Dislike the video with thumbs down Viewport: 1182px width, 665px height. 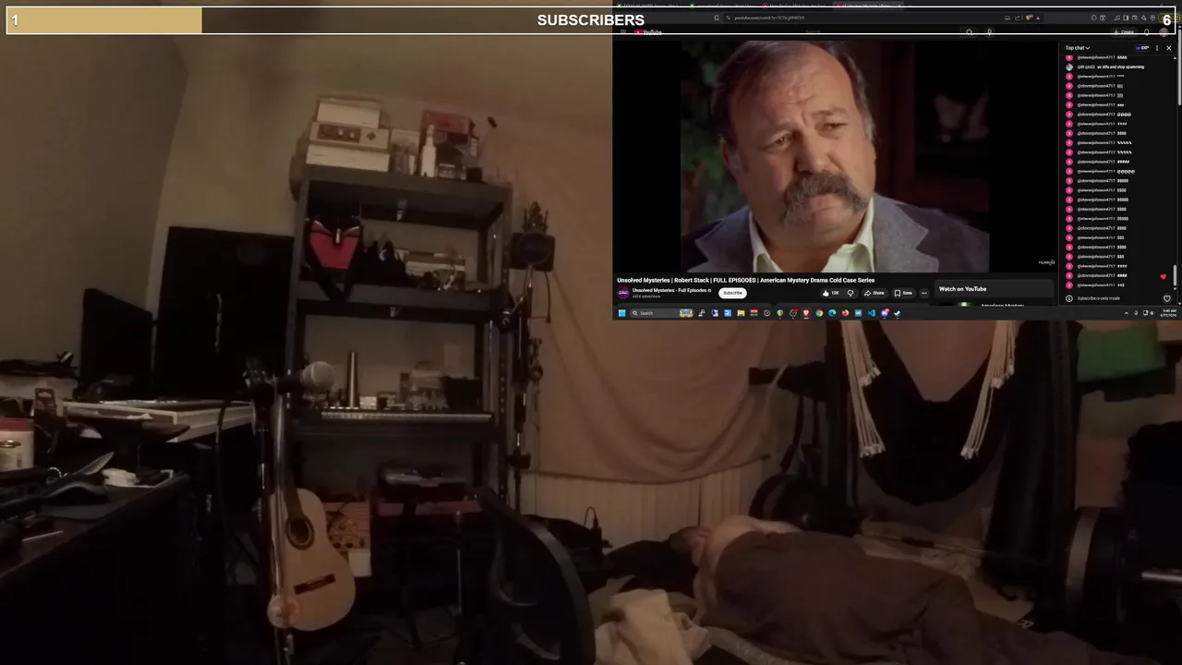pyautogui.click(x=850, y=293)
